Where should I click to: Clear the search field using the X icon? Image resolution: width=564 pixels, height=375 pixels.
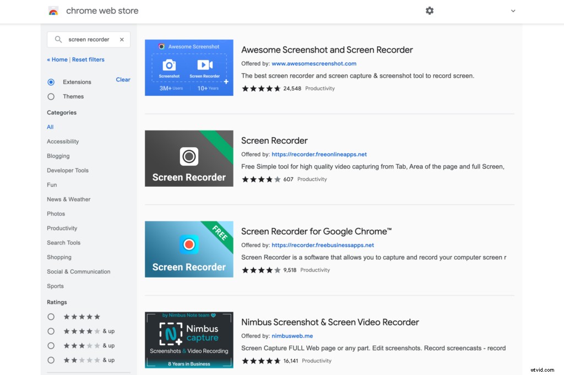tap(123, 39)
